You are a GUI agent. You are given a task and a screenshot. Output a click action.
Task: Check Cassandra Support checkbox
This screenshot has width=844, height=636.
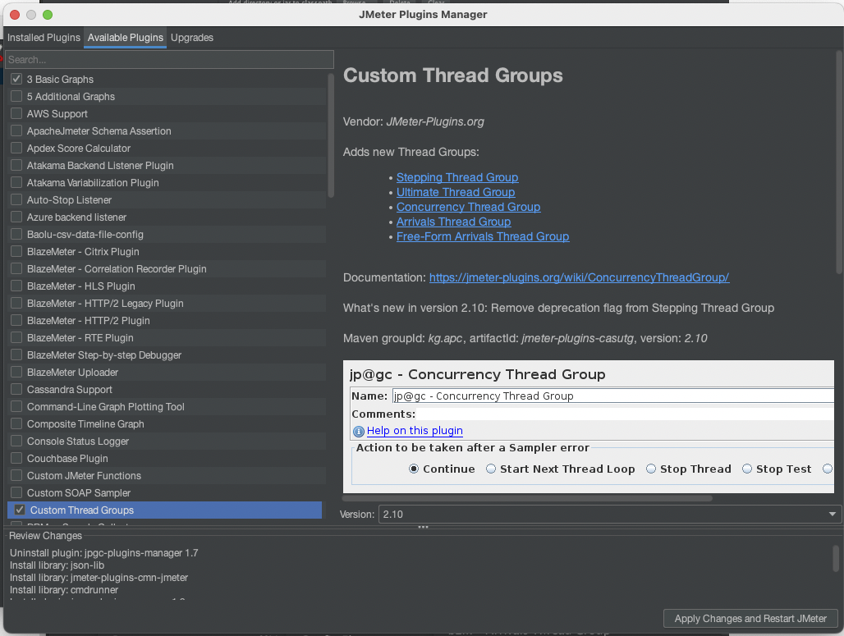tap(16, 389)
